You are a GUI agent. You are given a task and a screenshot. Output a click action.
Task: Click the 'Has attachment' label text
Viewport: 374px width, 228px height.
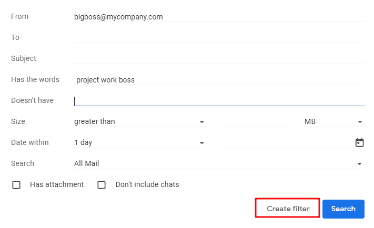point(57,184)
